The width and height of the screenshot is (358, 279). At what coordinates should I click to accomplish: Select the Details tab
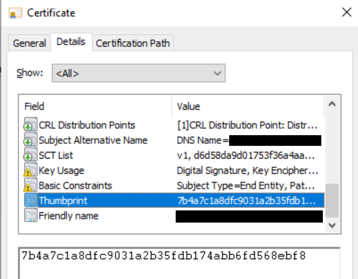pos(71,42)
